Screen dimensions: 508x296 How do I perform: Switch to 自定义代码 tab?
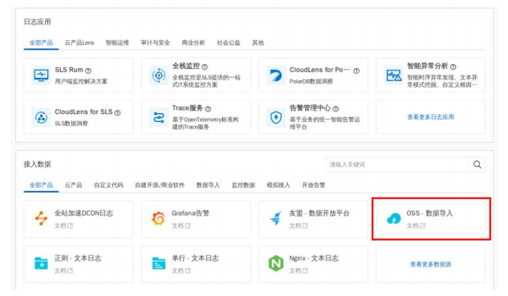coord(108,185)
